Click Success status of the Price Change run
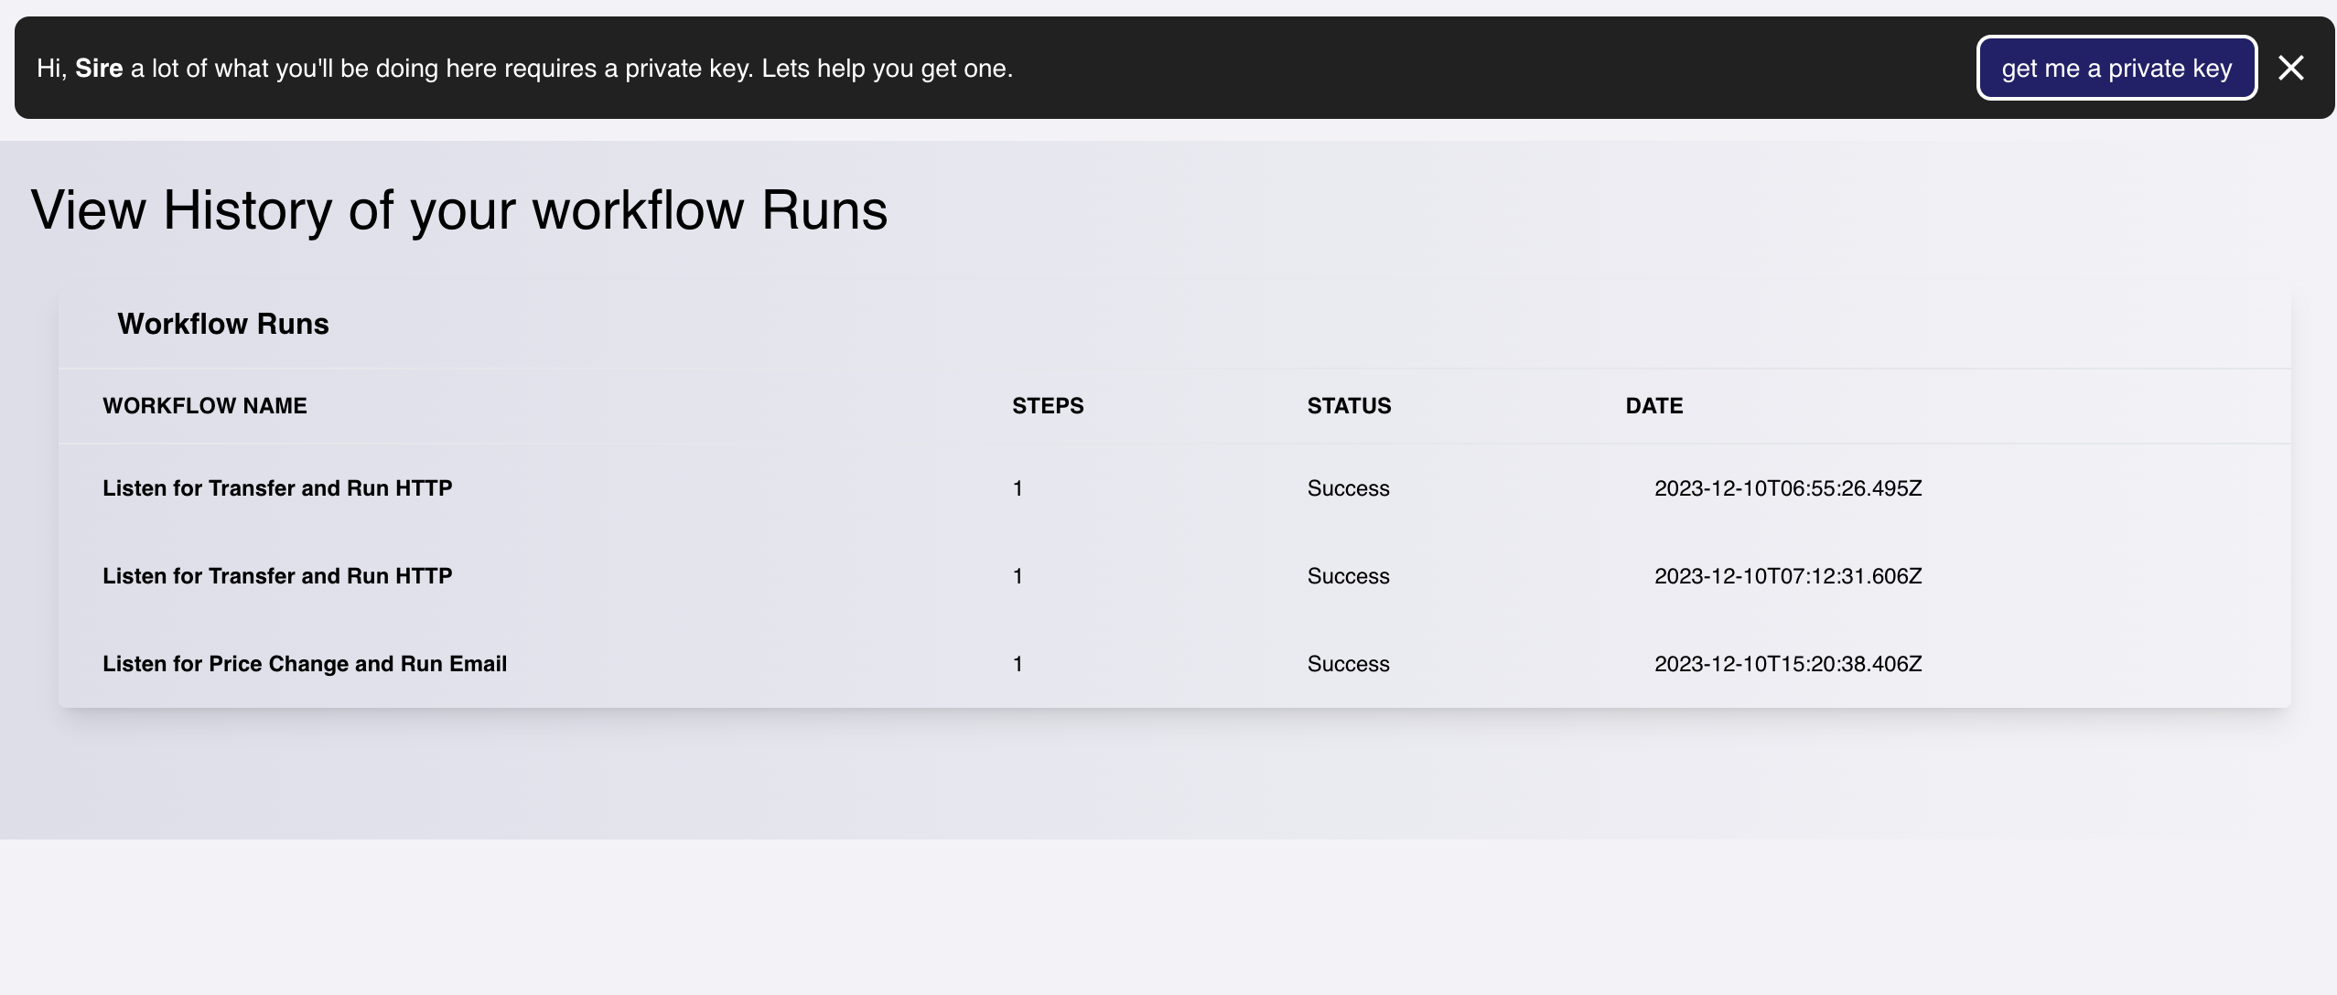 (1348, 664)
